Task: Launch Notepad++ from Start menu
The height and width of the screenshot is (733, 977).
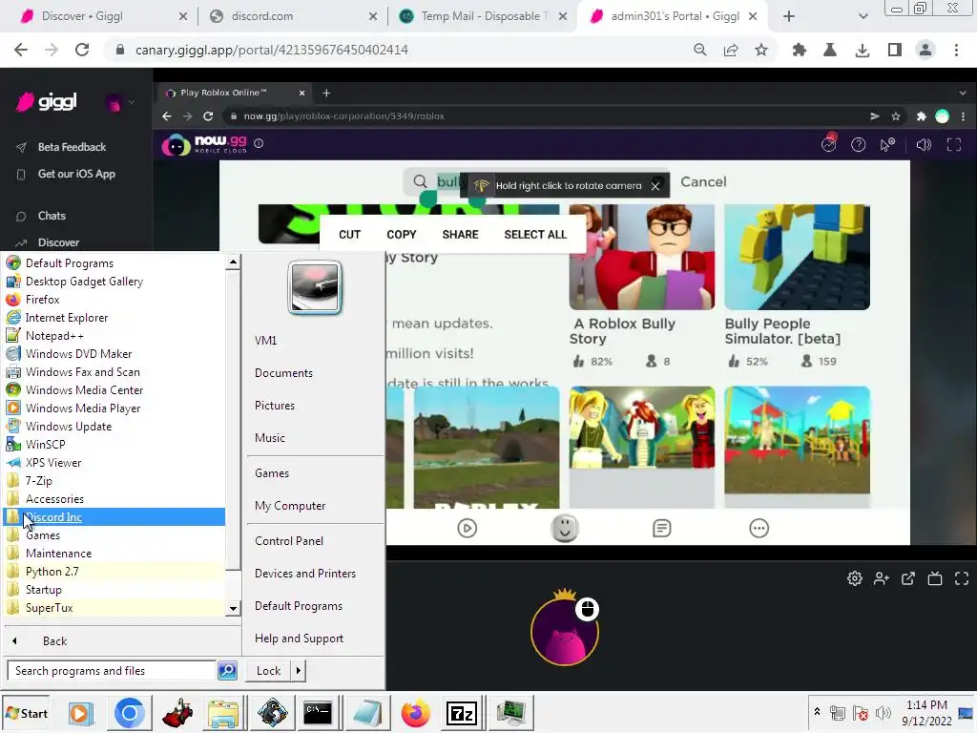Action: coord(114,335)
